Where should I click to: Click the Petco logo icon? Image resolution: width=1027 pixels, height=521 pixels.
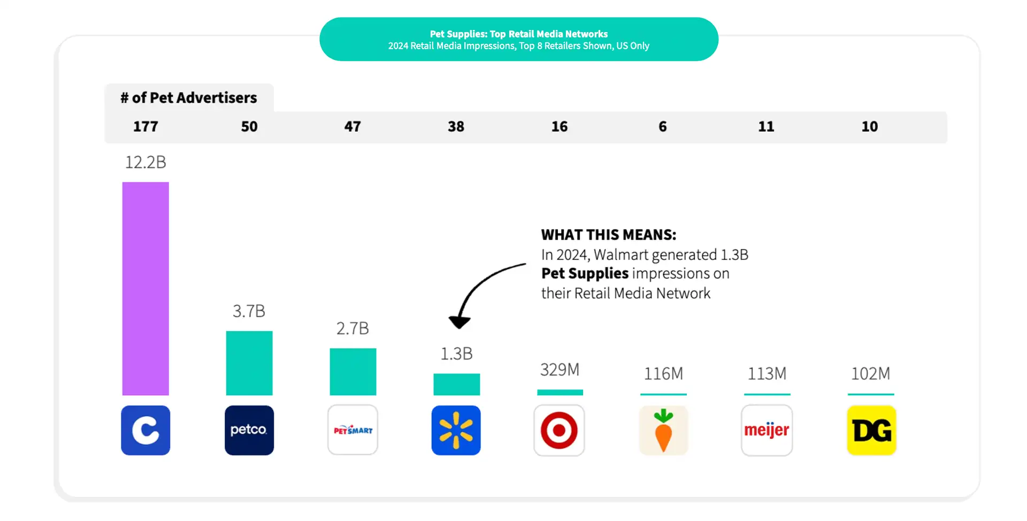coord(249,430)
